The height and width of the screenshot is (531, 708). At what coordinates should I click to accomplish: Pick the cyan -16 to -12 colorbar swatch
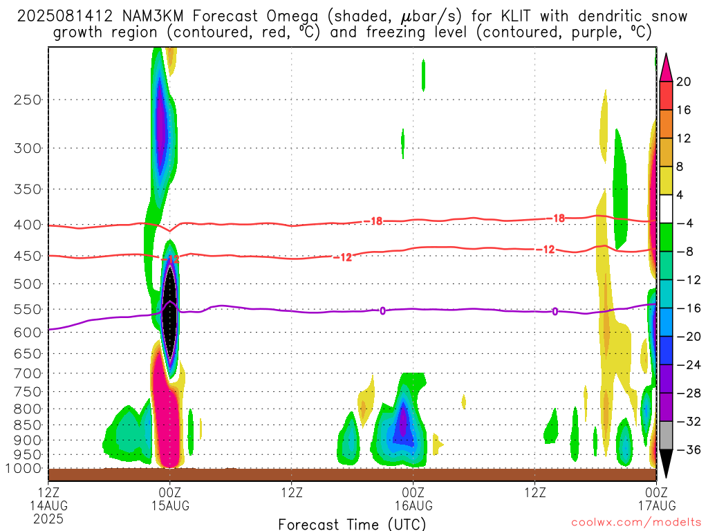[666, 294]
